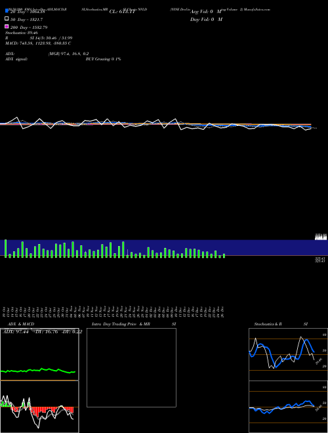The height and width of the screenshot is (433, 328).
Task: Click the empty Intra Day Trading Price chart box
Action: 131,367
